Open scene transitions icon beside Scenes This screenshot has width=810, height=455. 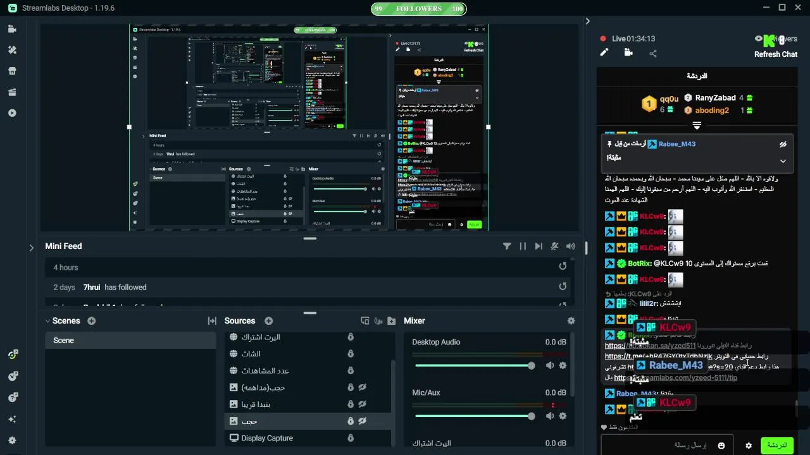tap(212, 321)
